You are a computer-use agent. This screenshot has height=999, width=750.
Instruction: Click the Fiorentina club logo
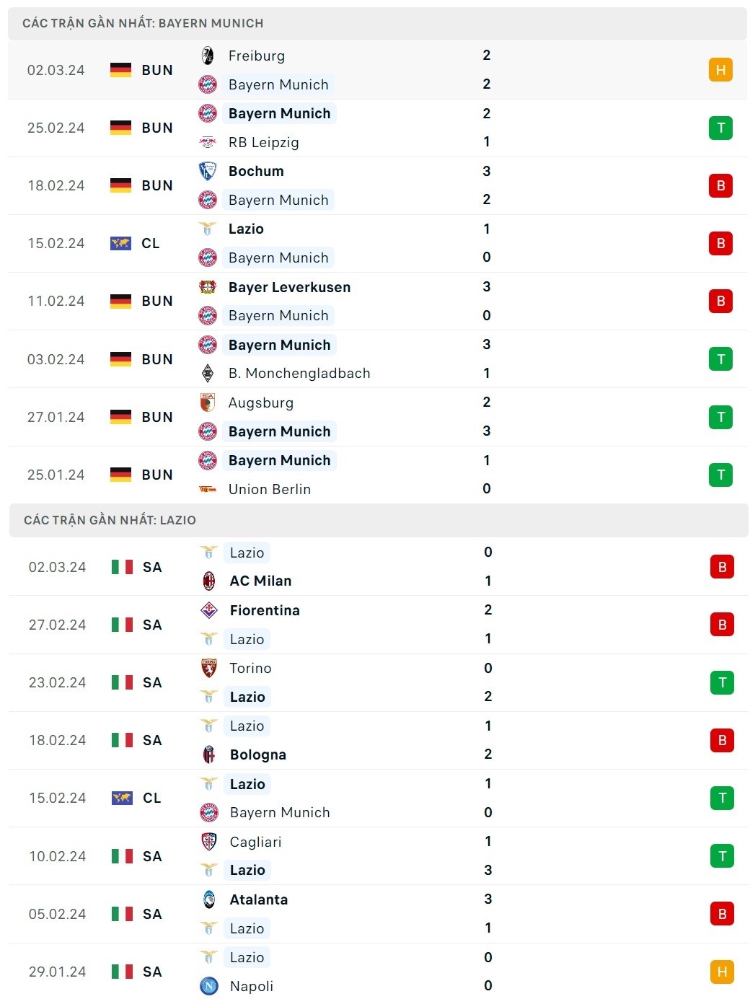click(209, 610)
